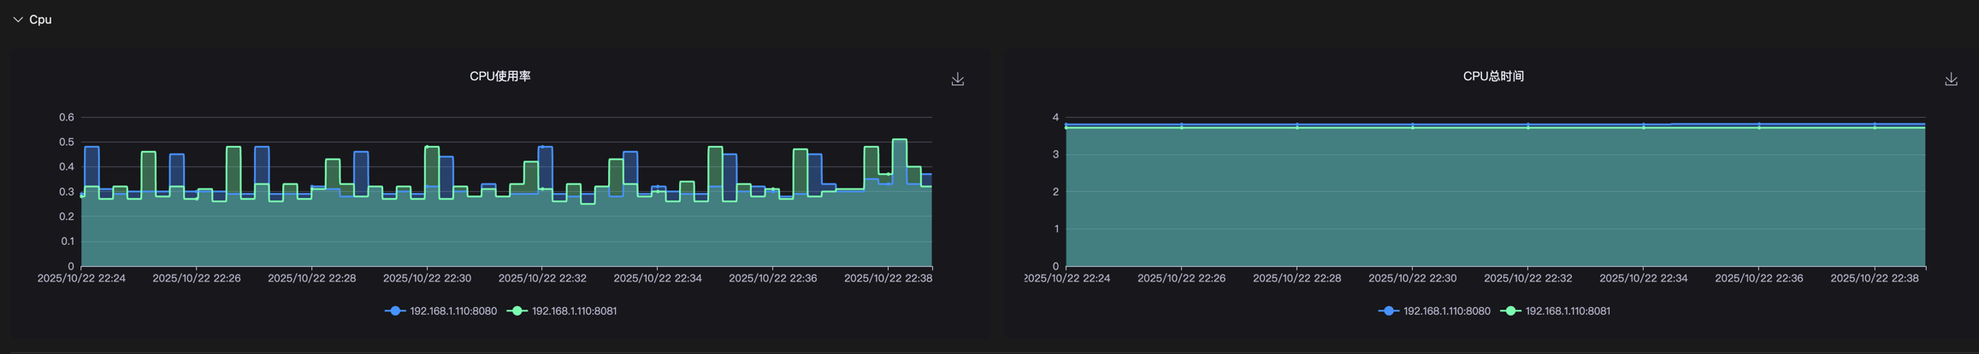Toggle 192.168.1.110:8081 series in CPU使用率 legend
The image size is (1979, 354).
[x=563, y=311]
